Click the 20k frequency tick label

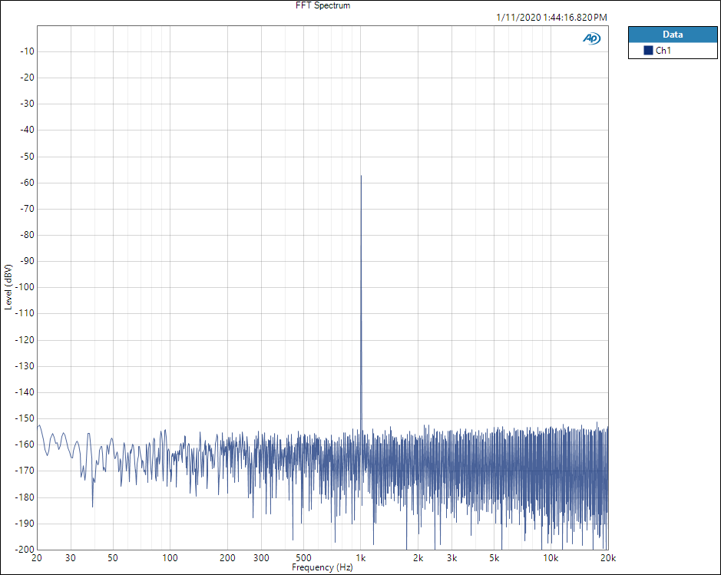pos(608,558)
